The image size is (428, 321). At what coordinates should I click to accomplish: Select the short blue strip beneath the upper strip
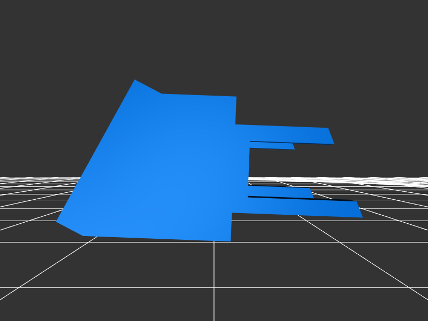[x=272, y=145]
